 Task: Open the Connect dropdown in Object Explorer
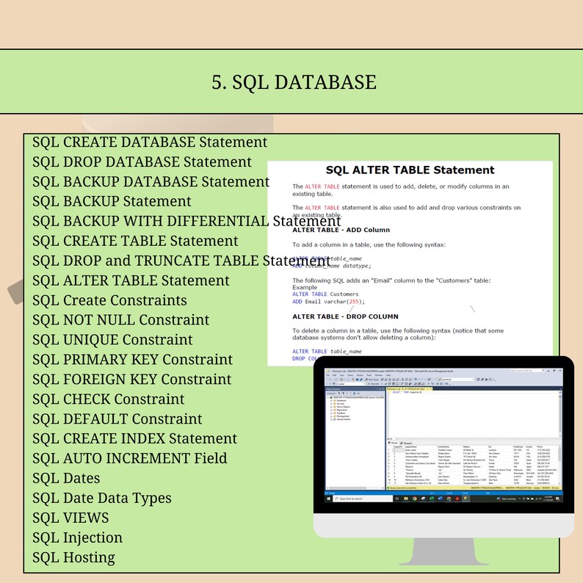click(332, 393)
